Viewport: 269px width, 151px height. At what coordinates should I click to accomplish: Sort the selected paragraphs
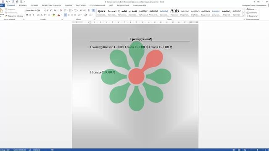tap(89, 10)
